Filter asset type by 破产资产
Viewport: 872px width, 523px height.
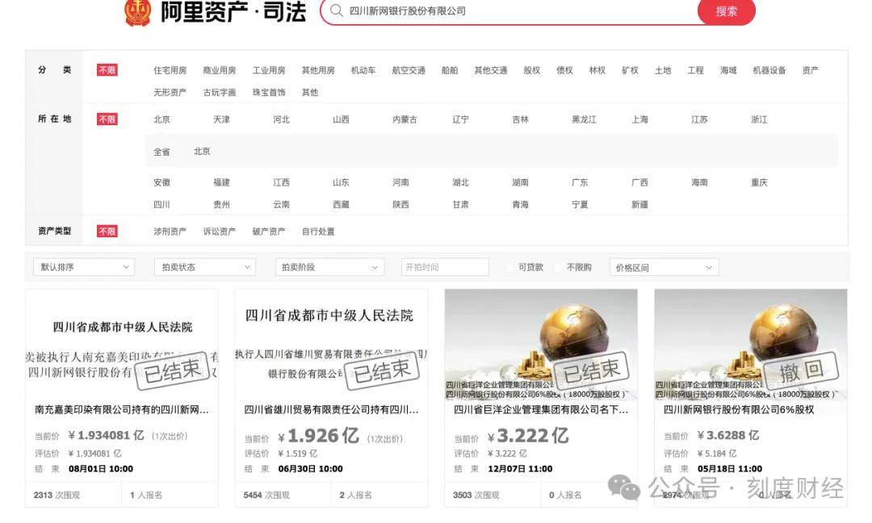point(269,232)
